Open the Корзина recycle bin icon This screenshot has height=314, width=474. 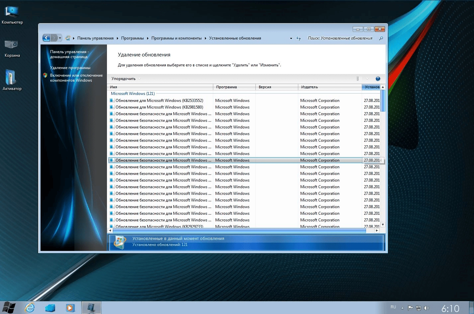(x=12, y=49)
